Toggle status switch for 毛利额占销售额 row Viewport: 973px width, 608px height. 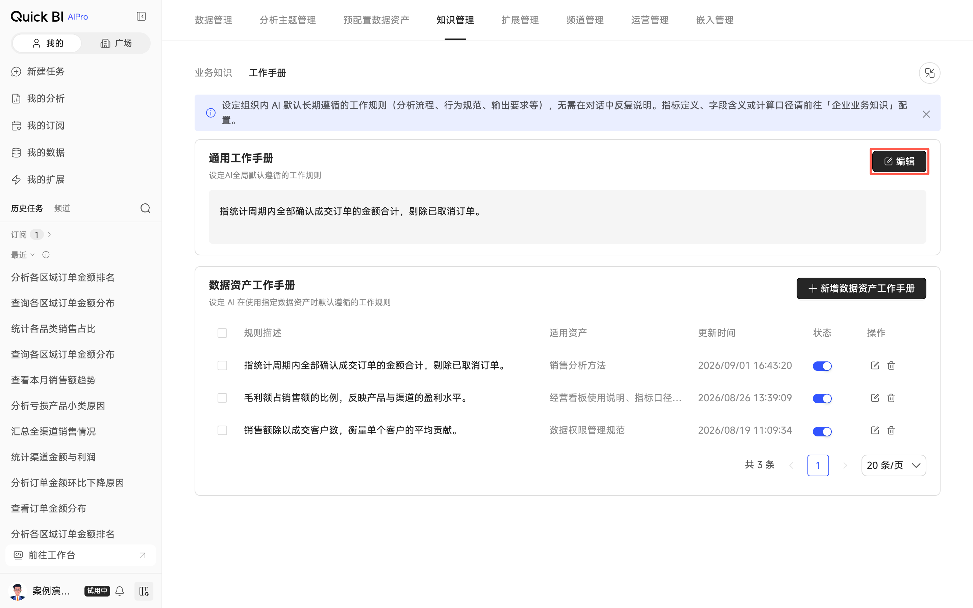(822, 399)
